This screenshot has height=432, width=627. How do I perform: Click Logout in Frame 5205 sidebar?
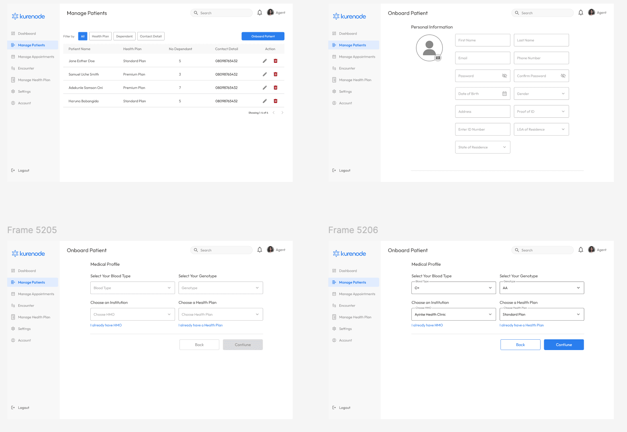[x=20, y=408]
